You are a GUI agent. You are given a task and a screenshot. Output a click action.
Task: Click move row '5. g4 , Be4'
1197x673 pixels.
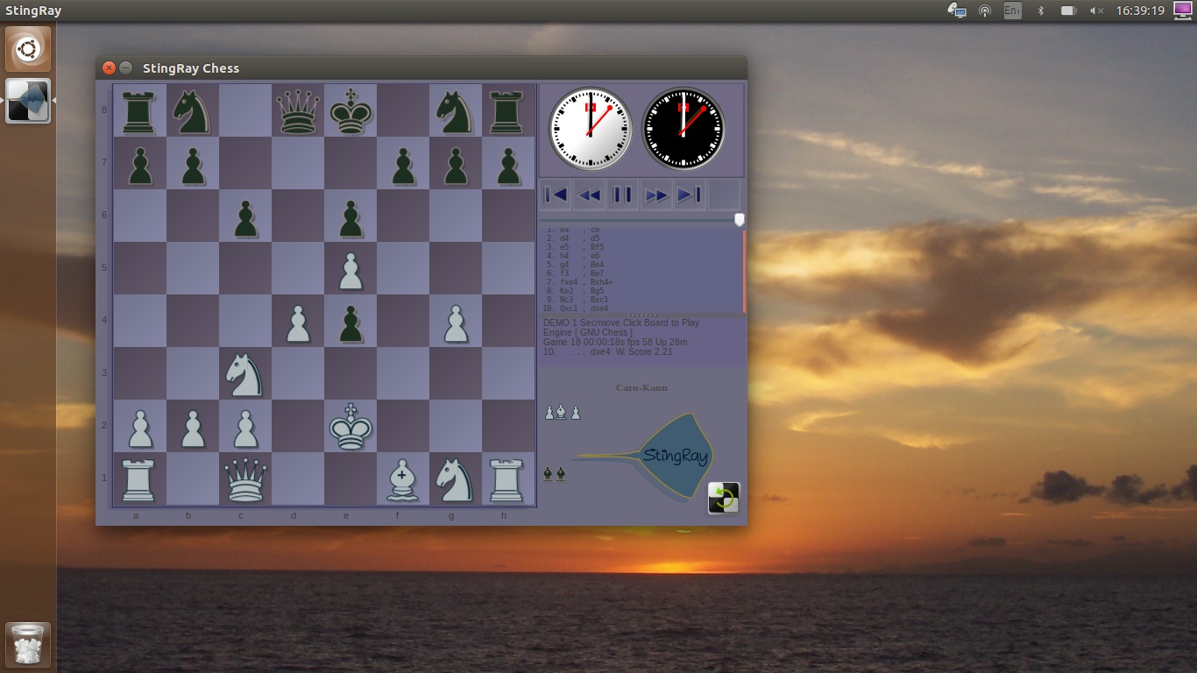pyautogui.click(x=575, y=265)
